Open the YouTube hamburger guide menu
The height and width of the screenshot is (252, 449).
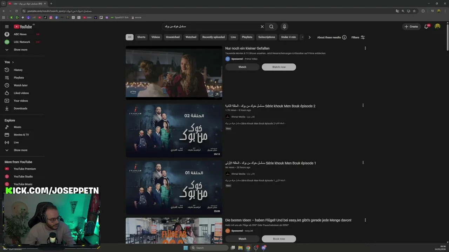click(7, 27)
